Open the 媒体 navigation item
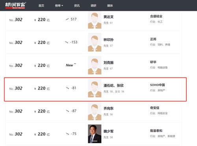This screenshot has width=197, height=146. [x=110, y=6]
